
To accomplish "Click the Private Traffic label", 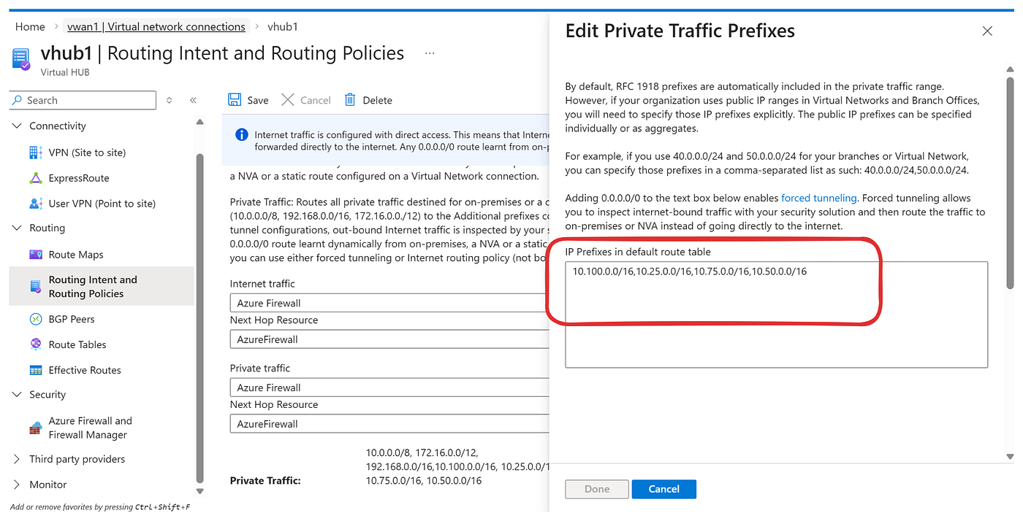I will pos(265,480).
